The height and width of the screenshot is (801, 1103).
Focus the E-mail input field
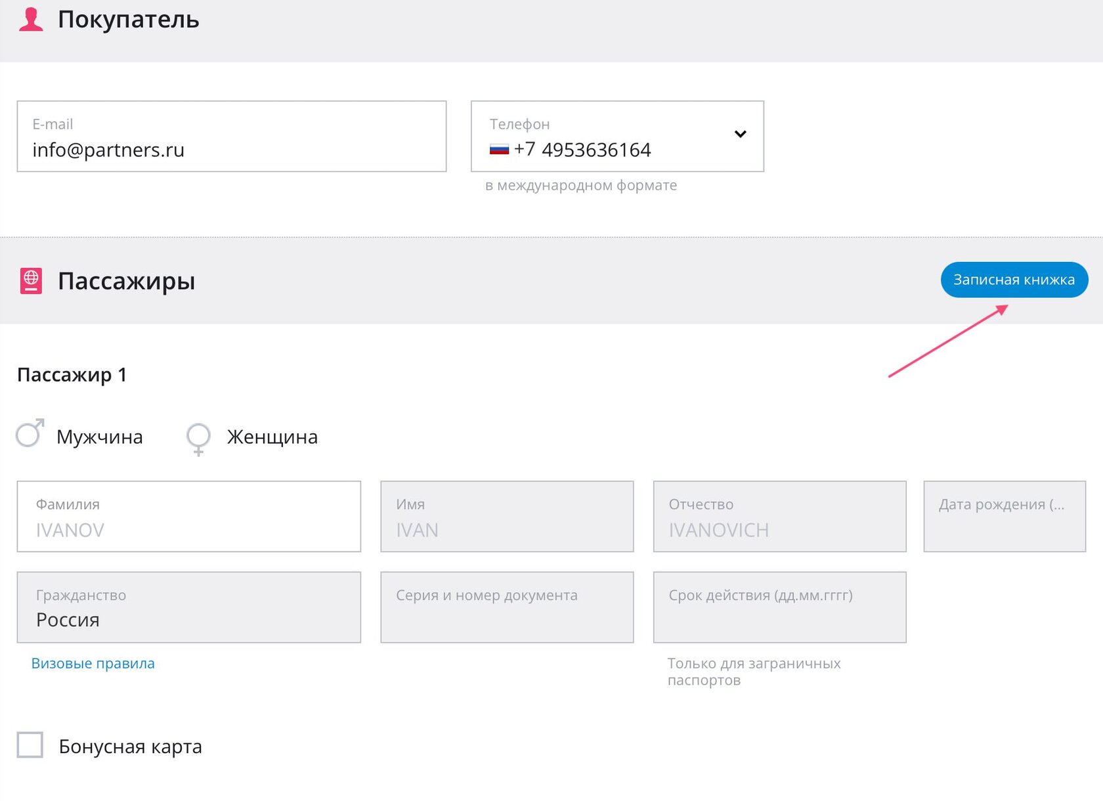click(231, 137)
